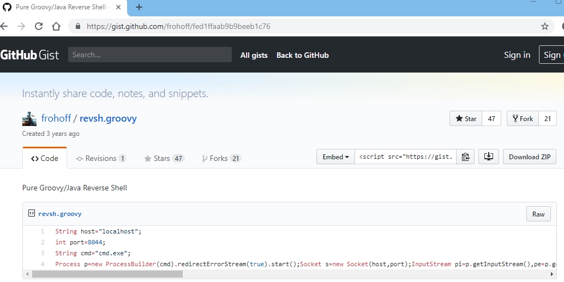Click Sign in
564x282 pixels.
tap(517, 55)
